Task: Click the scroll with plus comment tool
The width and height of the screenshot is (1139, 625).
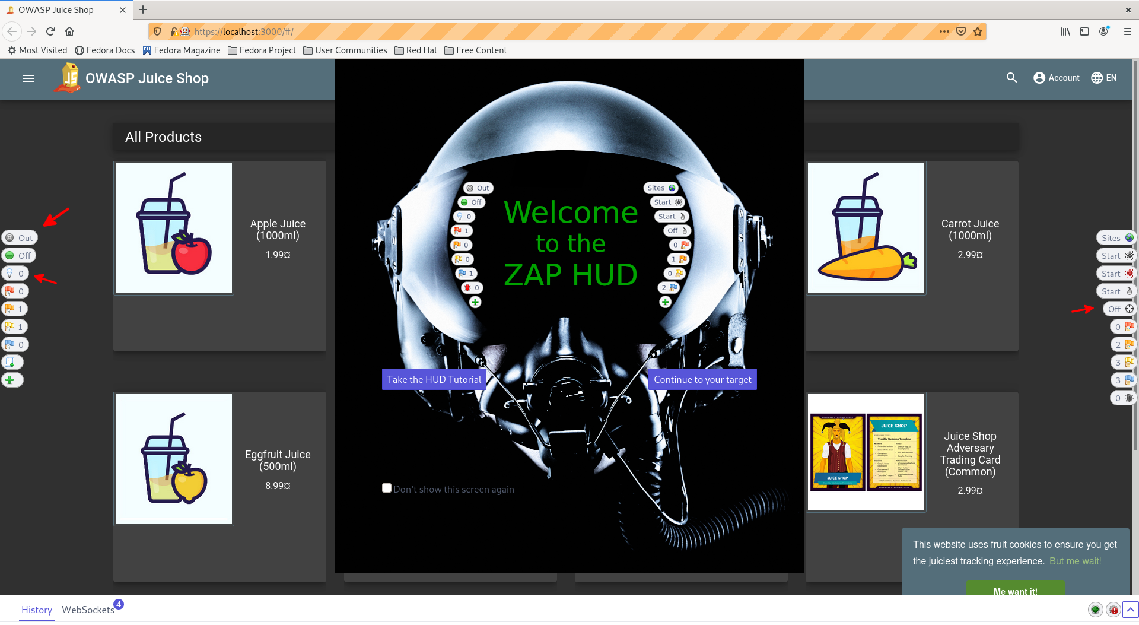Action: click(12, 363)
